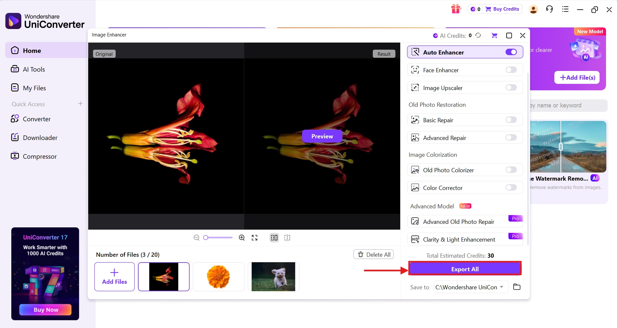The image size is (617, 328).
Task: Enter fullscreen preview mode
Action: (254, 237)
